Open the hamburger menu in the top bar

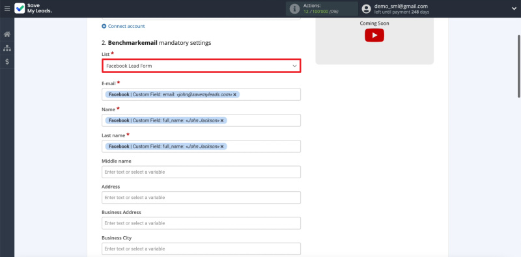(x=7, y=8)
